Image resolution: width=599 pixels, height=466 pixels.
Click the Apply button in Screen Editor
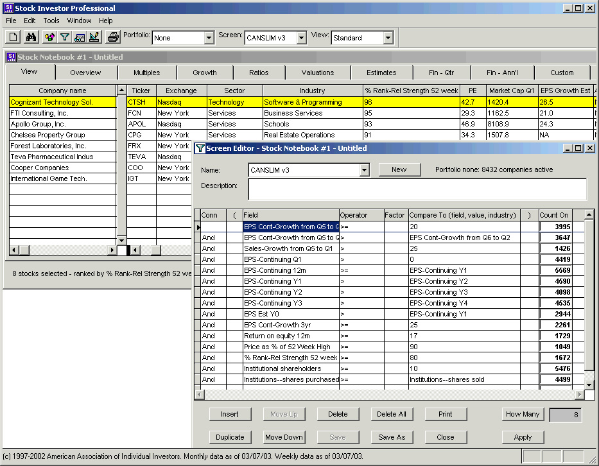coord(523,437)
